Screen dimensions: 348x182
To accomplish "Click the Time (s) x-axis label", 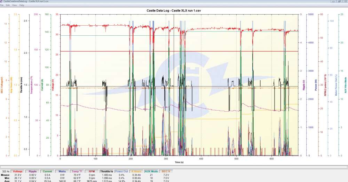I will tap(179, 162).
